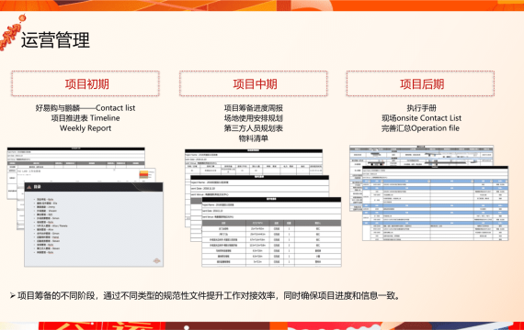Click the 完善汇总Operation file text

pyautogui.click(x=420, y=128)
